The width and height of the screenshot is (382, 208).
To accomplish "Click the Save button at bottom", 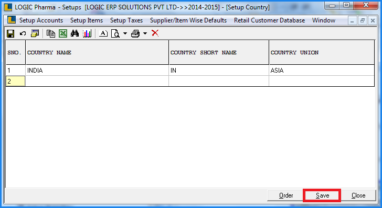I will click(322, 195).
